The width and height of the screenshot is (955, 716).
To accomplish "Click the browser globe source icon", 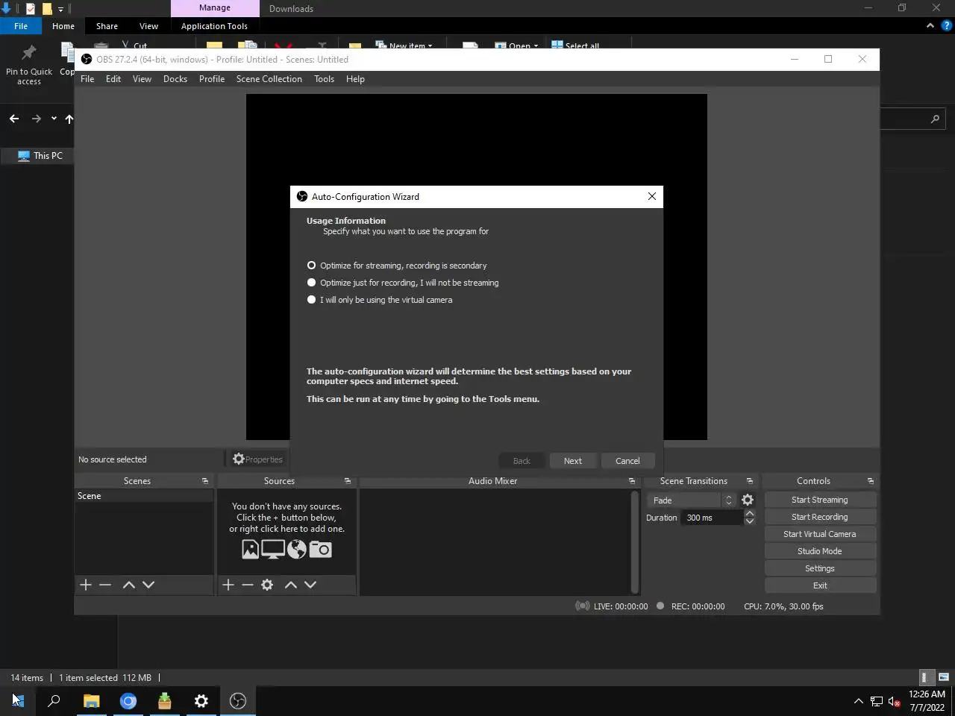I will (x=297, y=550).
